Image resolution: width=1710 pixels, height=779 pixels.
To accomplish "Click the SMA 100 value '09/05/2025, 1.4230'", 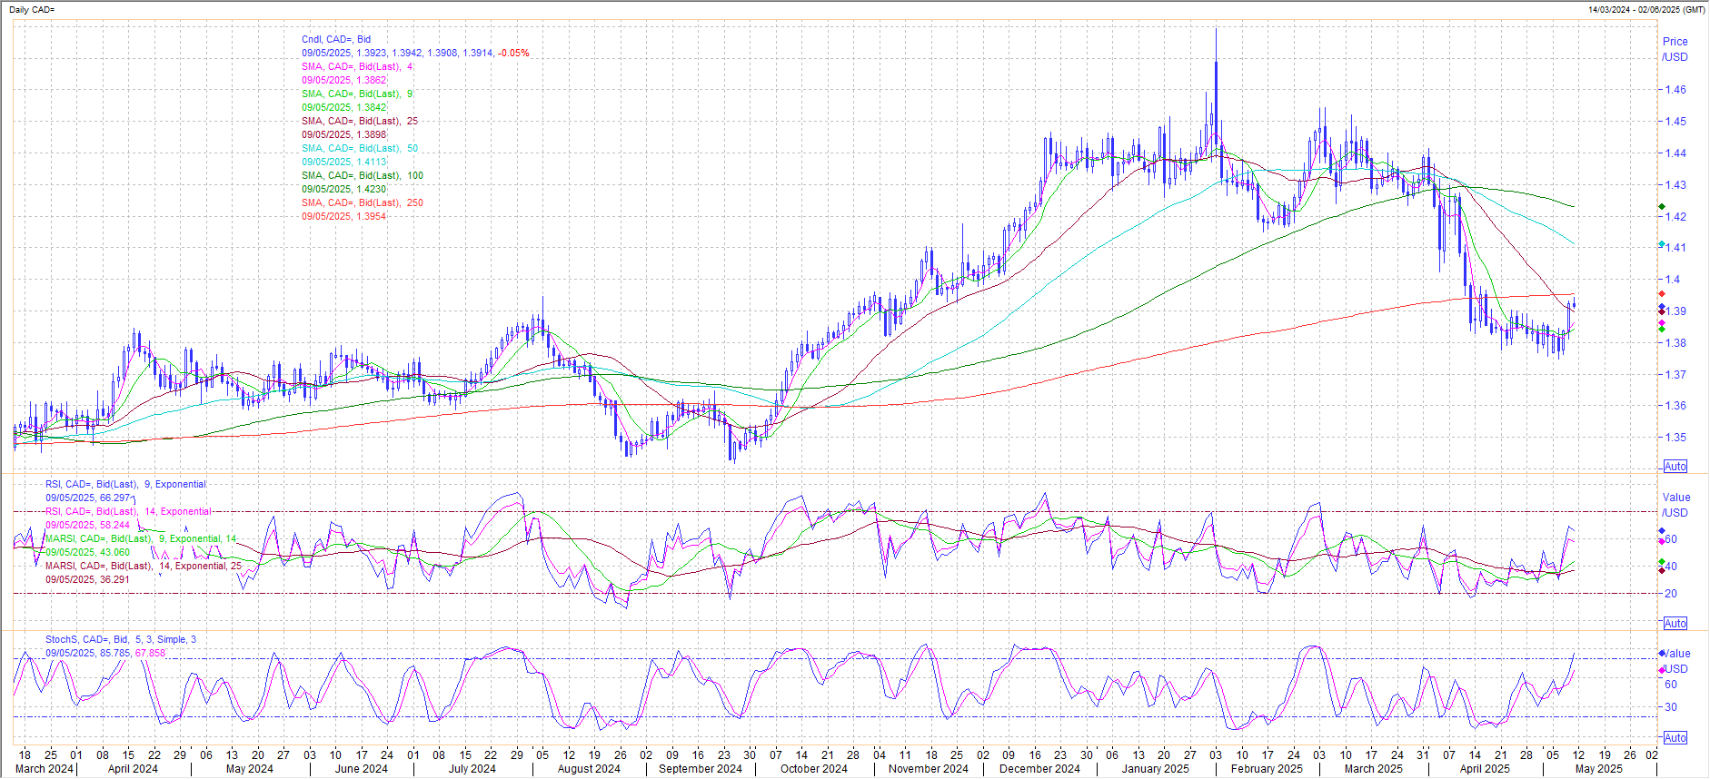I will (x=344, y=189).
